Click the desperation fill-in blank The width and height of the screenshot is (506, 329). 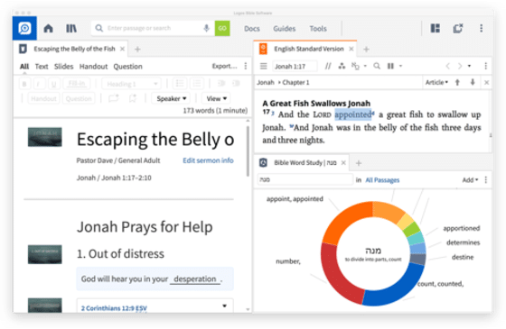click(x=195, y=279)
